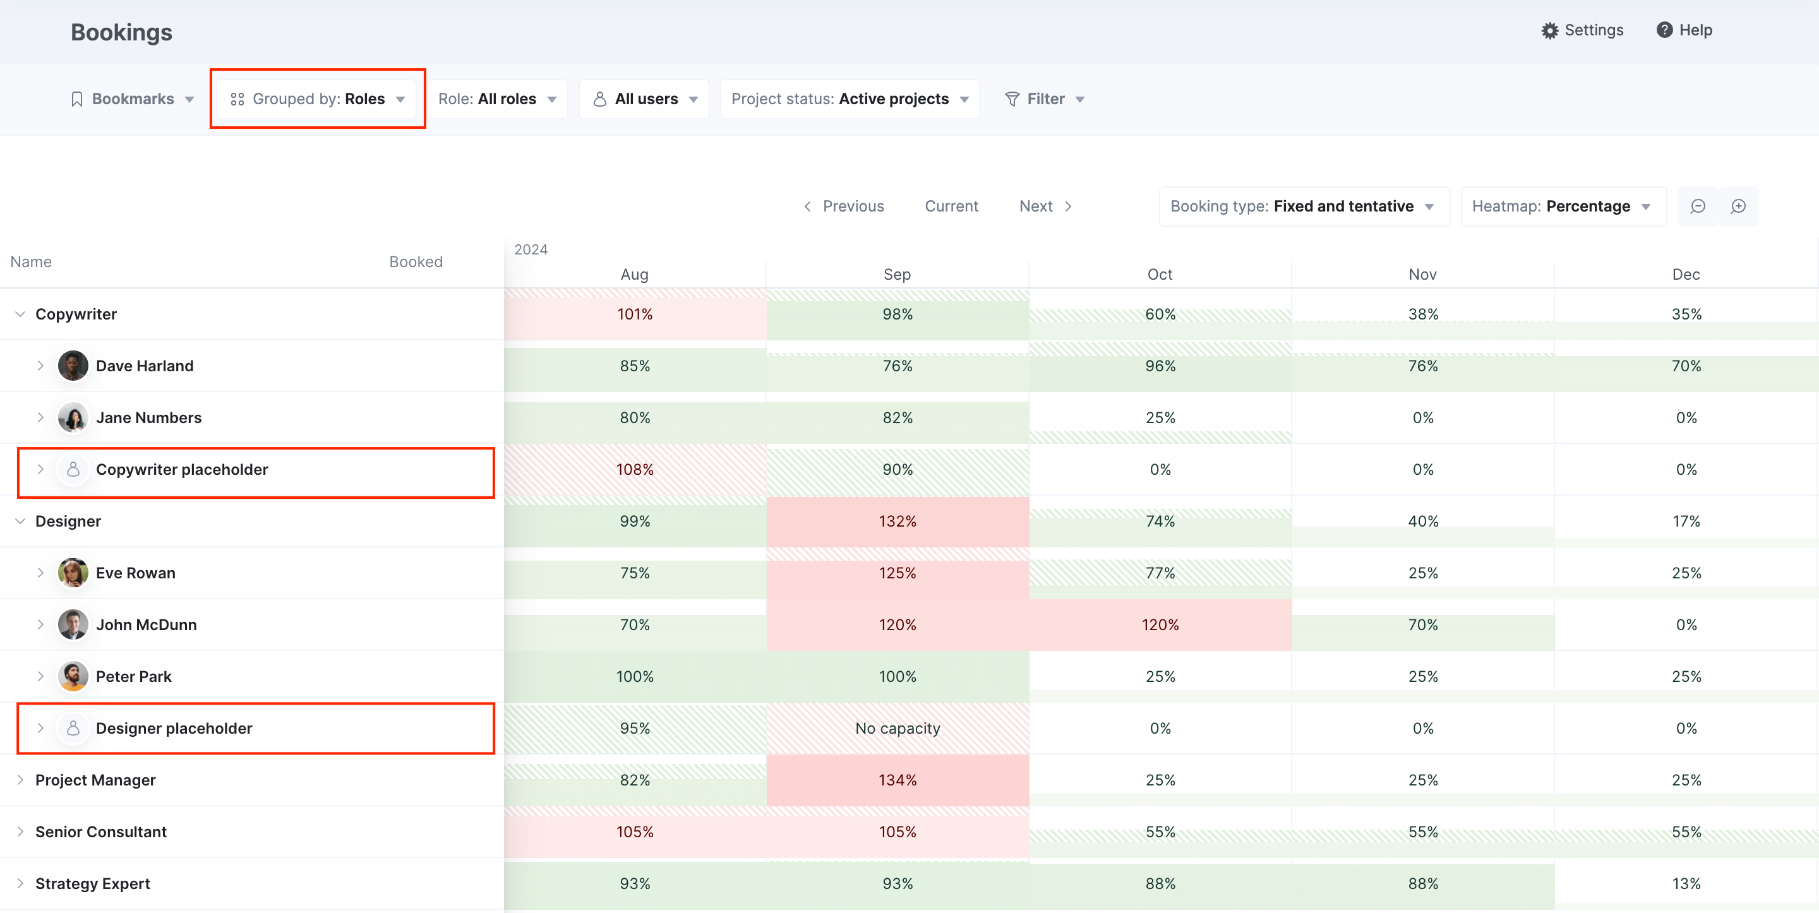Image resolution: width=1819 pixels, height=913 pixels.
Task: Select the No capacity cell for Designer placeholder
Action: [897, 728]
